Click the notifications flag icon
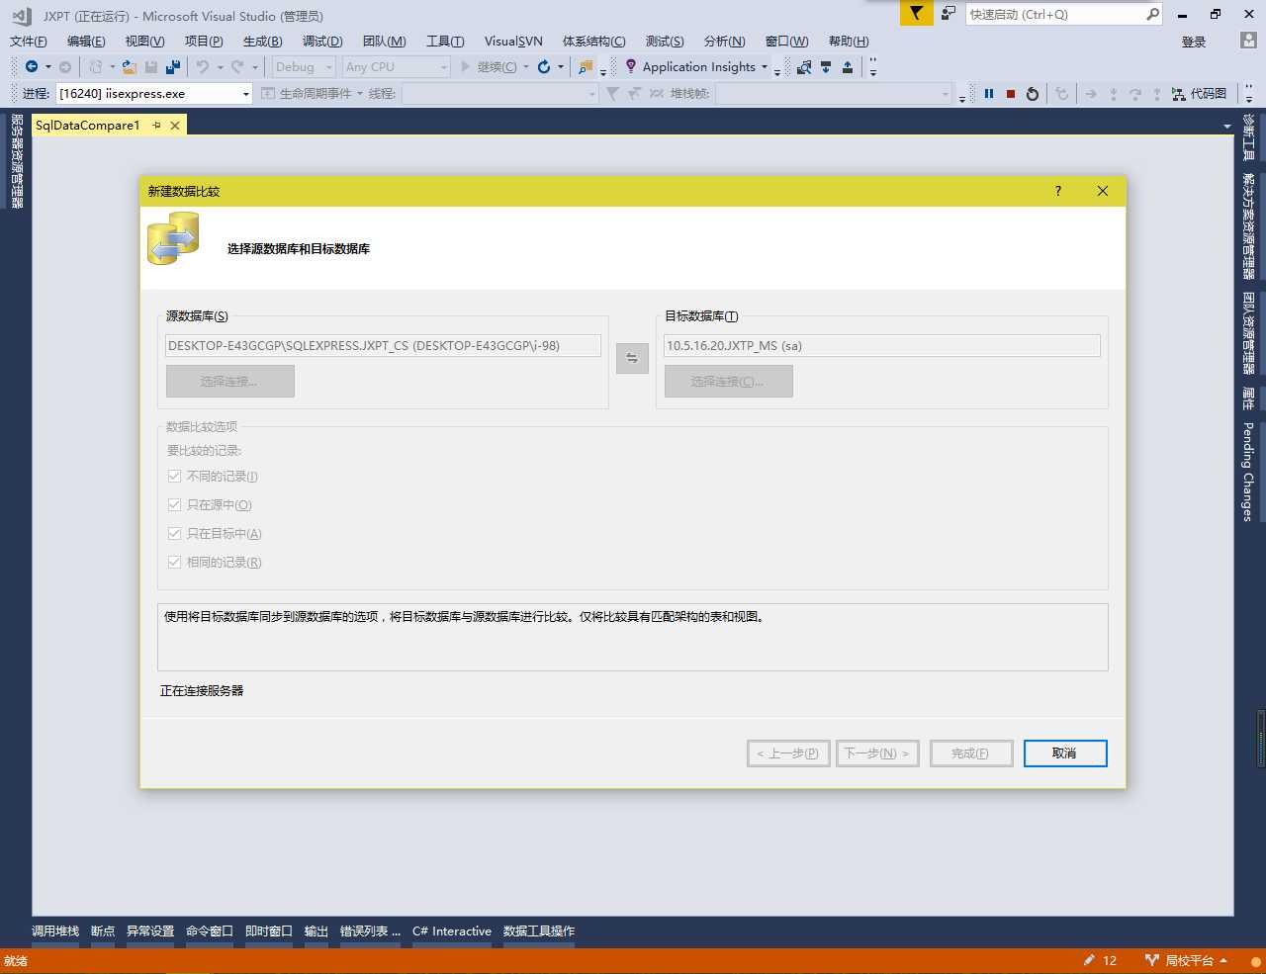1266x974 pixels. [x=917, y=13]
